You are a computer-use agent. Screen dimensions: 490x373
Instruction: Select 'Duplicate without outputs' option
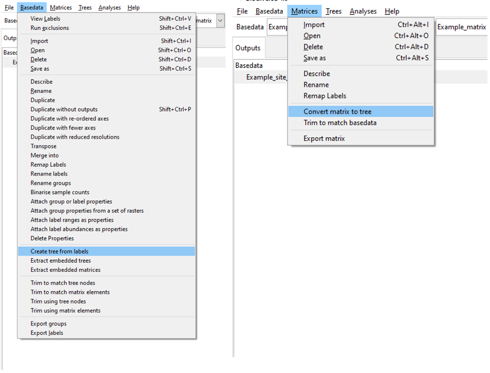point(64,109)
